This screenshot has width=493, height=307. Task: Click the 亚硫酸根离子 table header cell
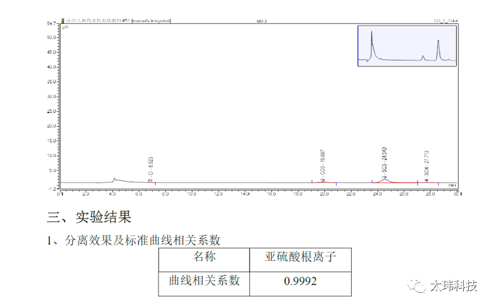(x=300, y=257)
